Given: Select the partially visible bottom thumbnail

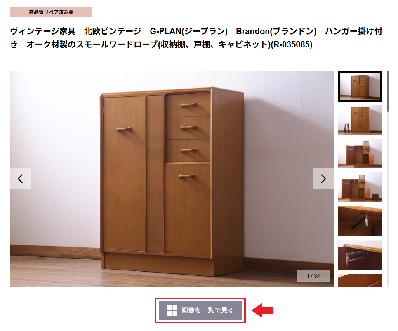Looking at the screenshot, I should pyautogui.click(x=360, y=280).
